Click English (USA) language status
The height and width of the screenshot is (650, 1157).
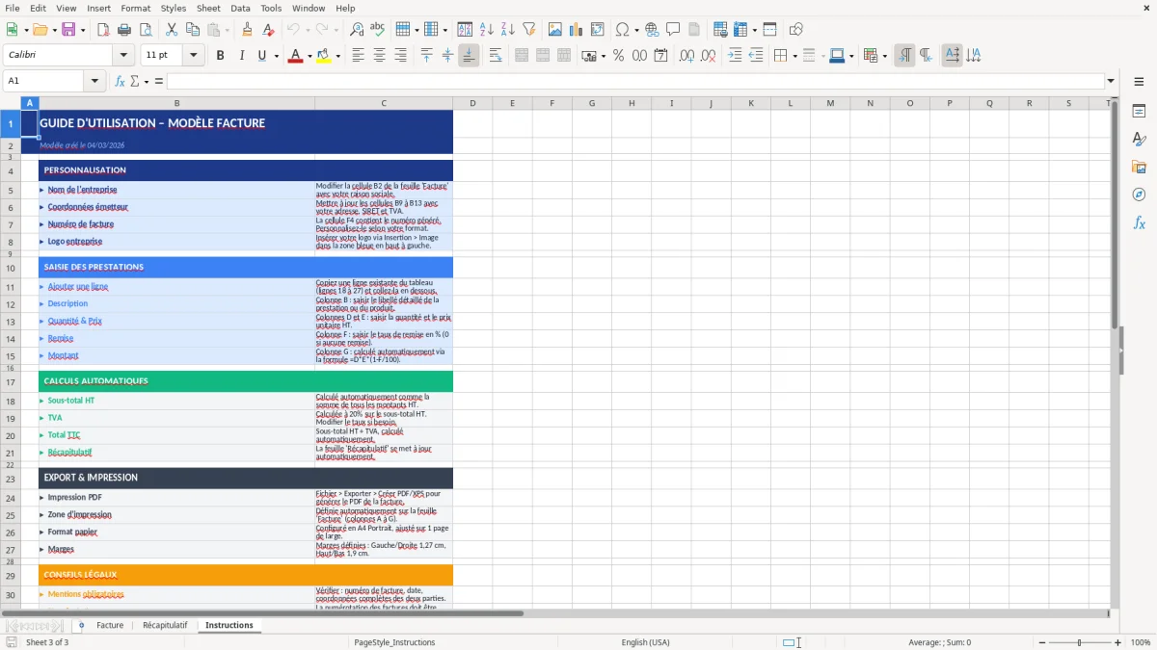[x=645, y=642]
